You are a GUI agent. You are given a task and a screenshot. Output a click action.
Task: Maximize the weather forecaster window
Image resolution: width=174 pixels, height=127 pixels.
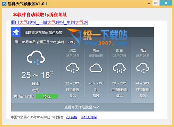(156, 3)
